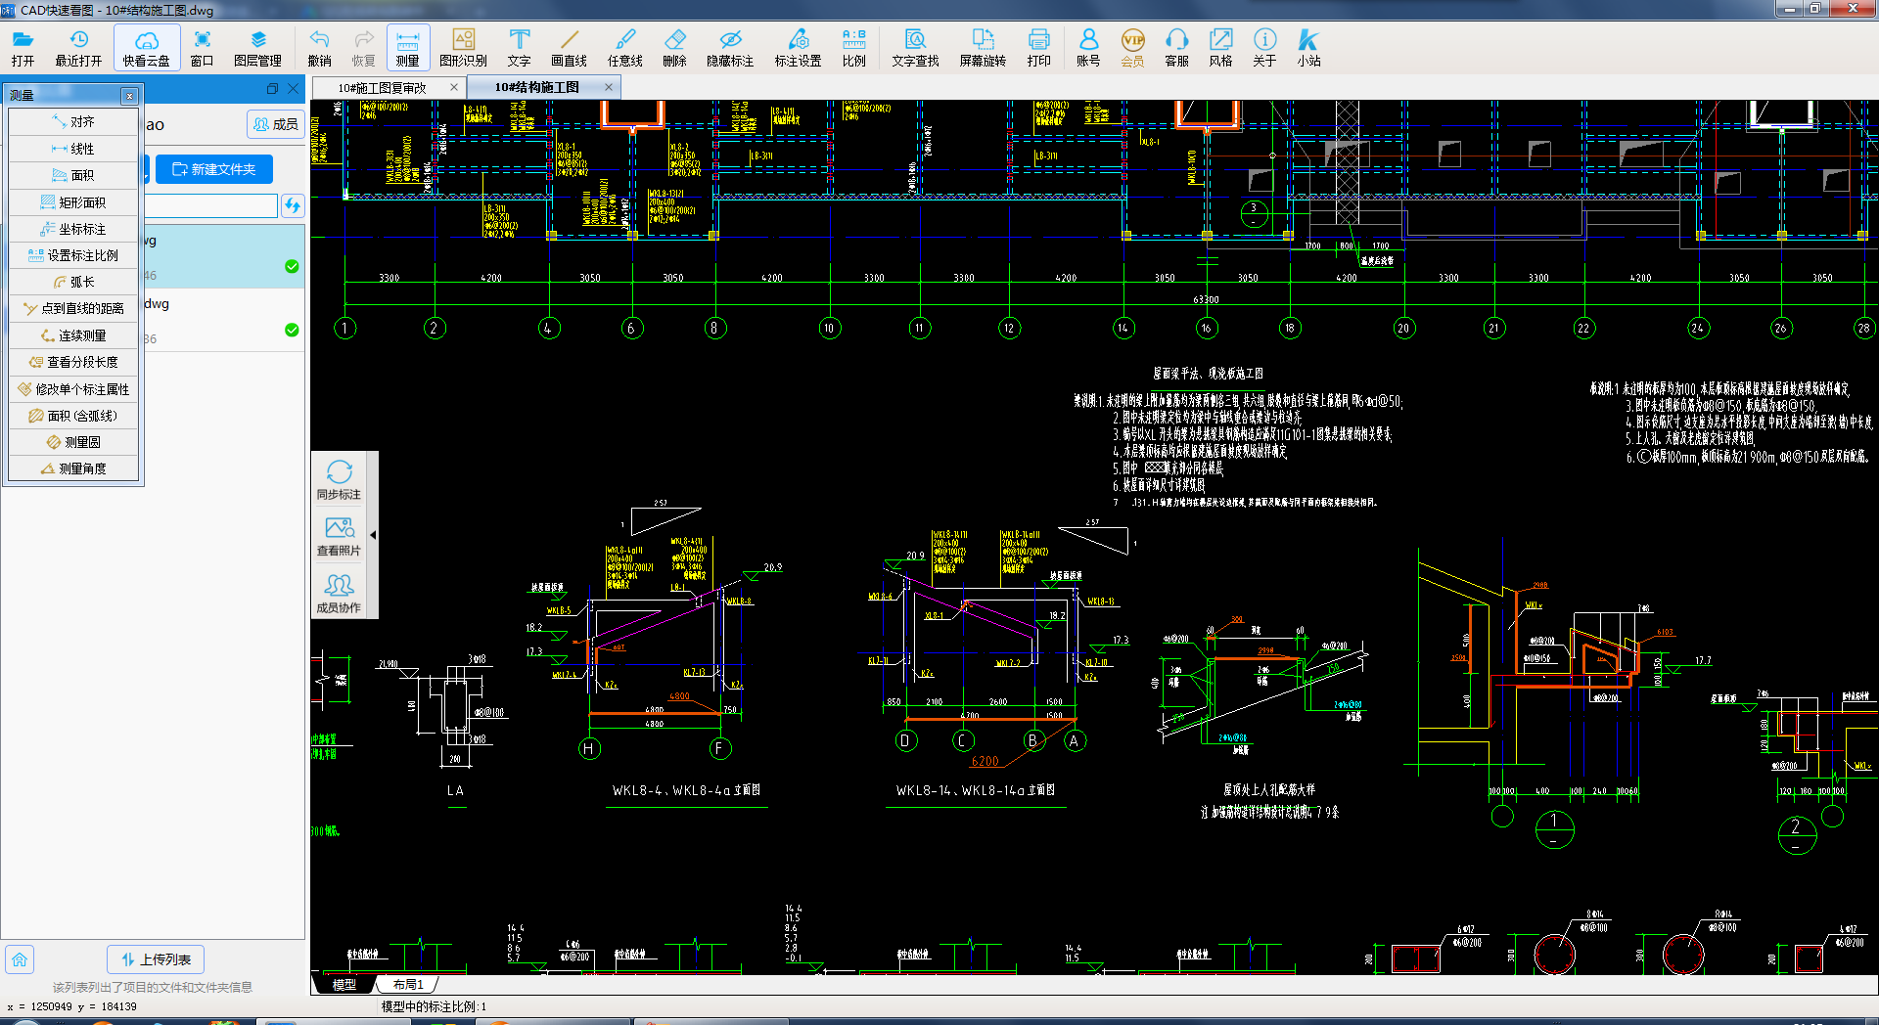Collapse side strip with arrow handle
1879x1025 pixels.
[x=373, y=535]
